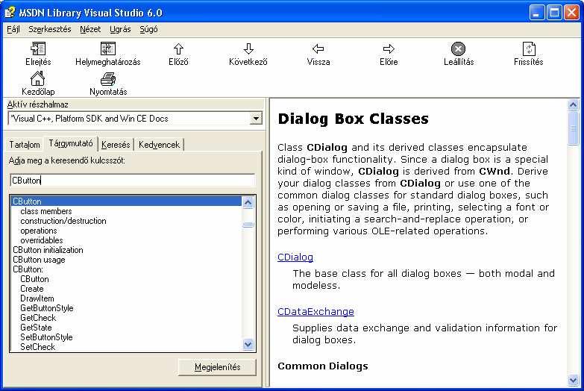Click content pane scroll-up arrow
The image size is (584, 391).
tap(574, 104)
